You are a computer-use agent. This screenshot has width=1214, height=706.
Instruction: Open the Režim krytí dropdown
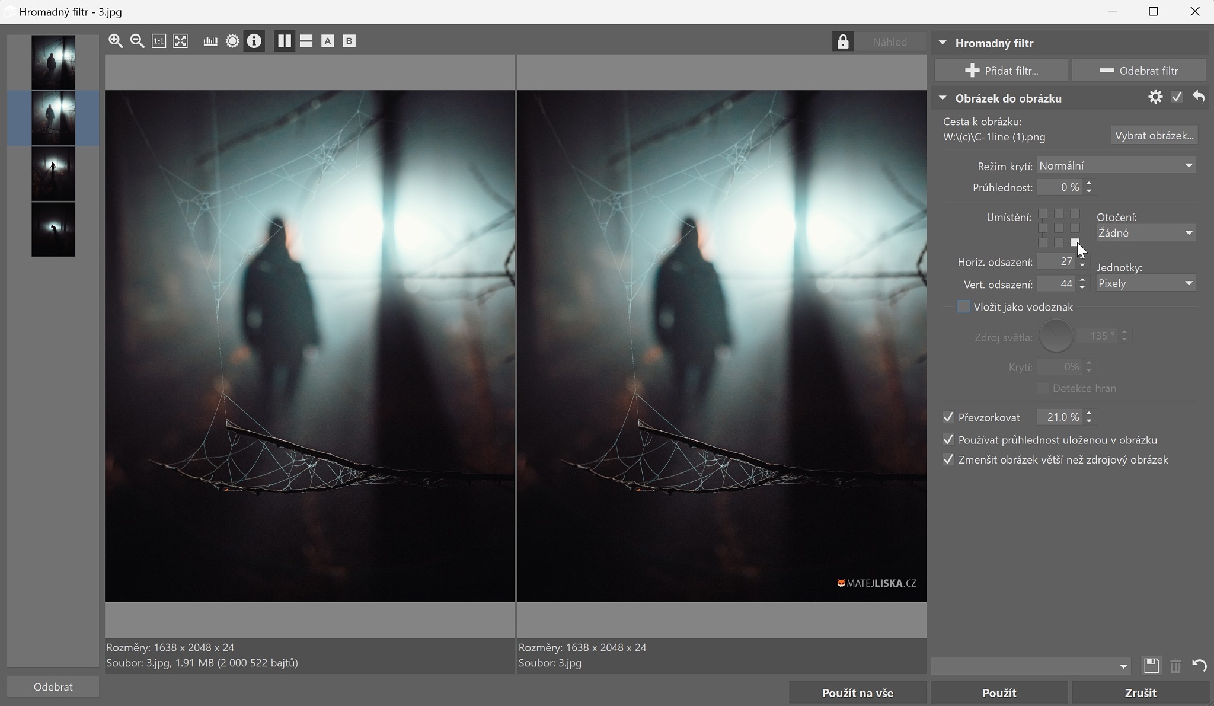pyautogui.click(x=1116, y=166)
